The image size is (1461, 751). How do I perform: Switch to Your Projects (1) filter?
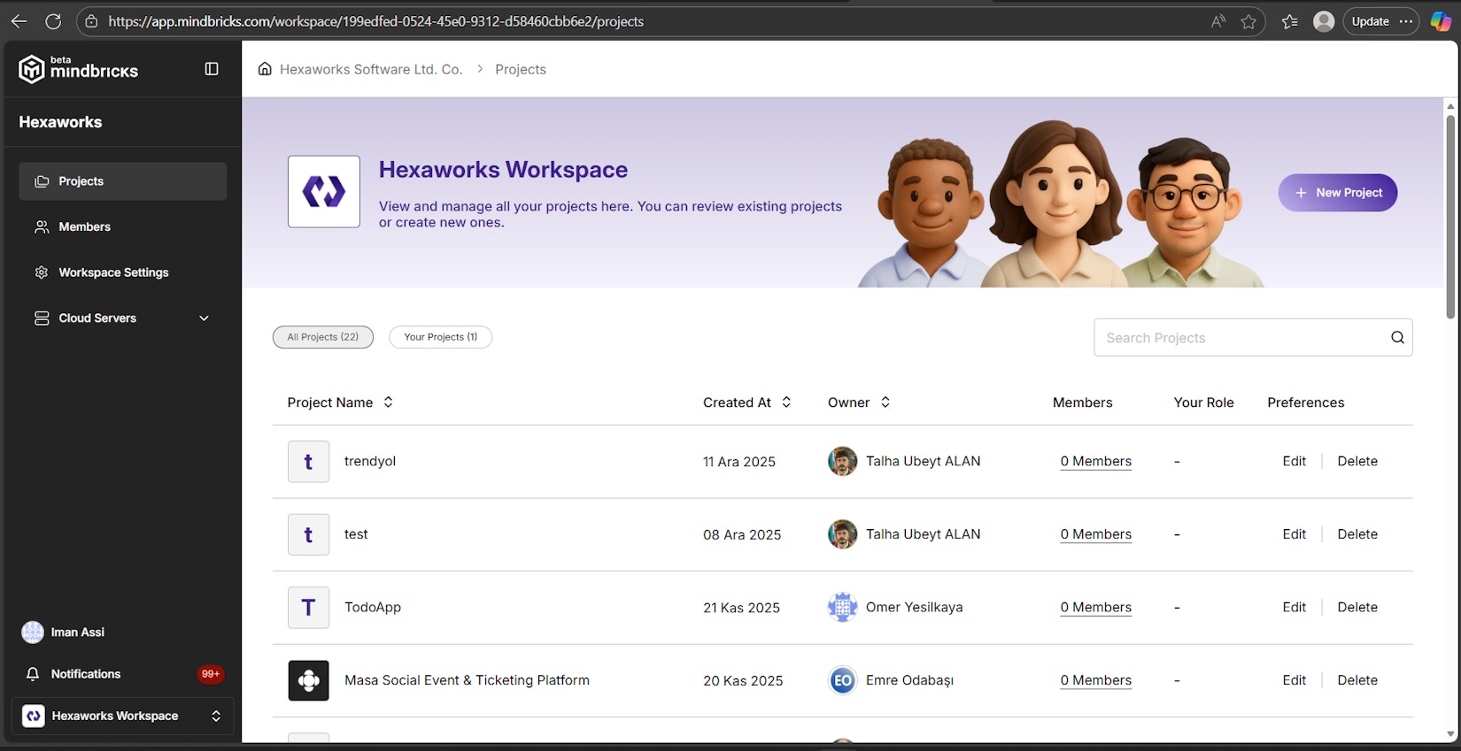click(x=440, y=337)
